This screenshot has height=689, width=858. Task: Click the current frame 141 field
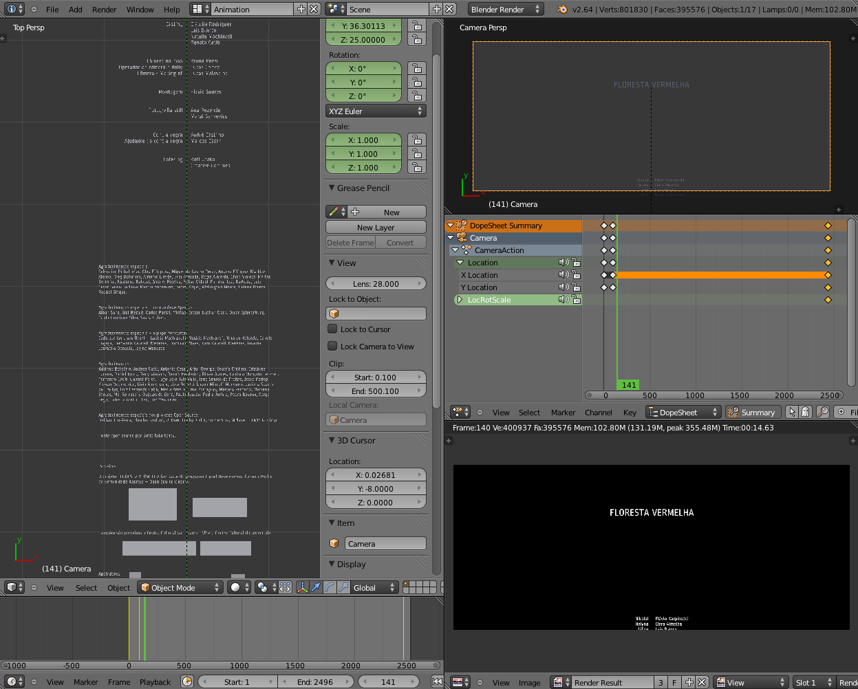pyautogui.click(x=388, y=682)
